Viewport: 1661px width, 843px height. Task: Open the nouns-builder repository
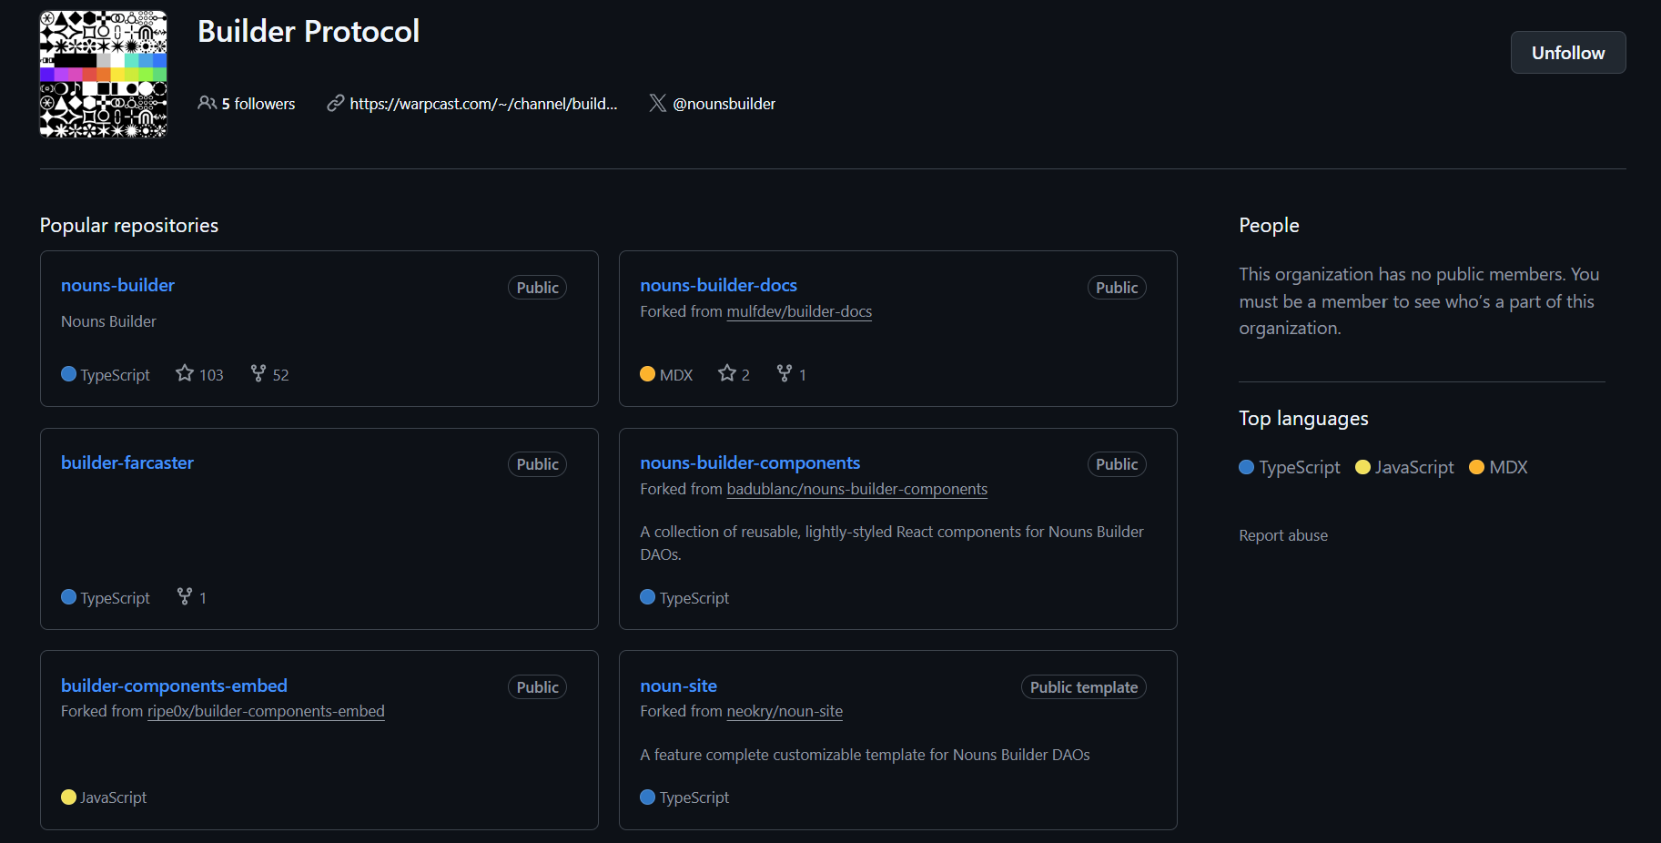click(117, 285)
